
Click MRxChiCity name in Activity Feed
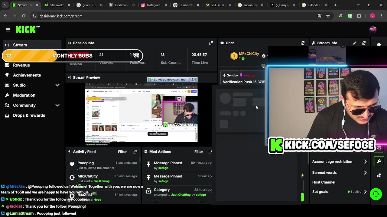tap(87, 176)
